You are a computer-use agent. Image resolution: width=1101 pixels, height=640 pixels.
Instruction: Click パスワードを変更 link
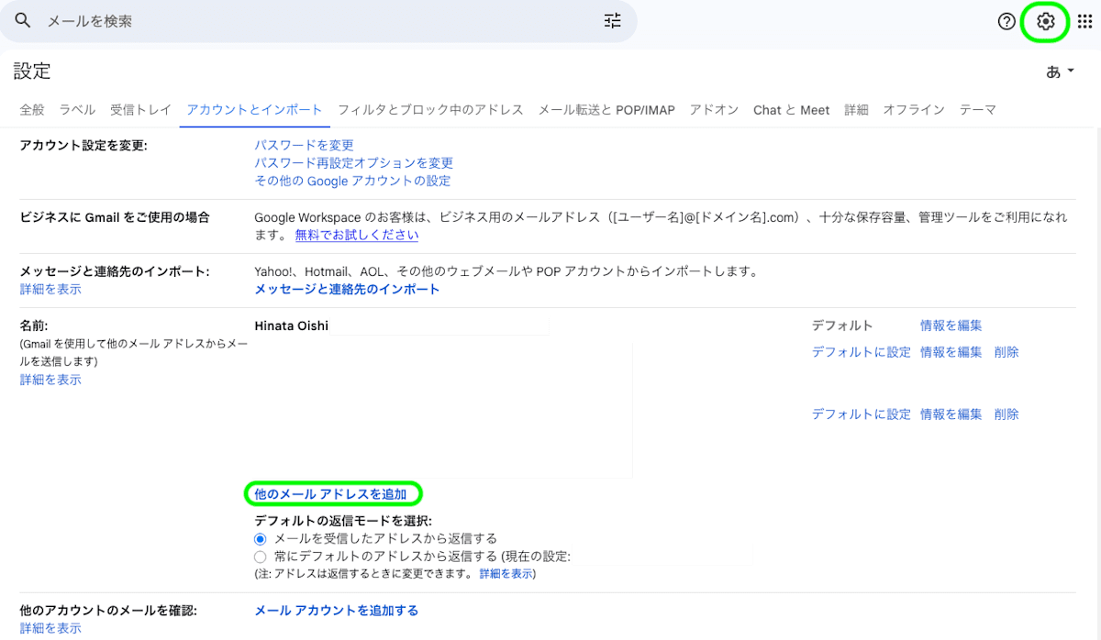click(305, 144)
